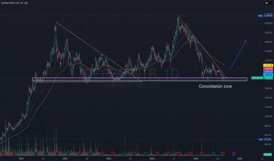The height and width of the screenshot is (161, 274).
Task: Click the green earnings marker just before the 2024 label
Action: coord(146,154)
